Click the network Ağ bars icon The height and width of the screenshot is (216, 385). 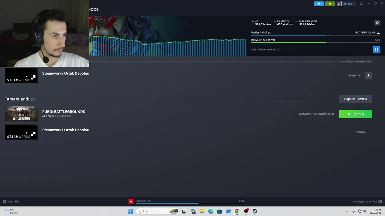[x=253, y=21]
